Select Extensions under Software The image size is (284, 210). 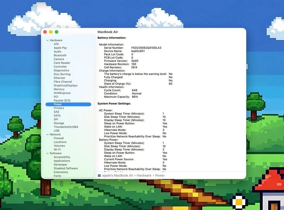click(61, 172)
